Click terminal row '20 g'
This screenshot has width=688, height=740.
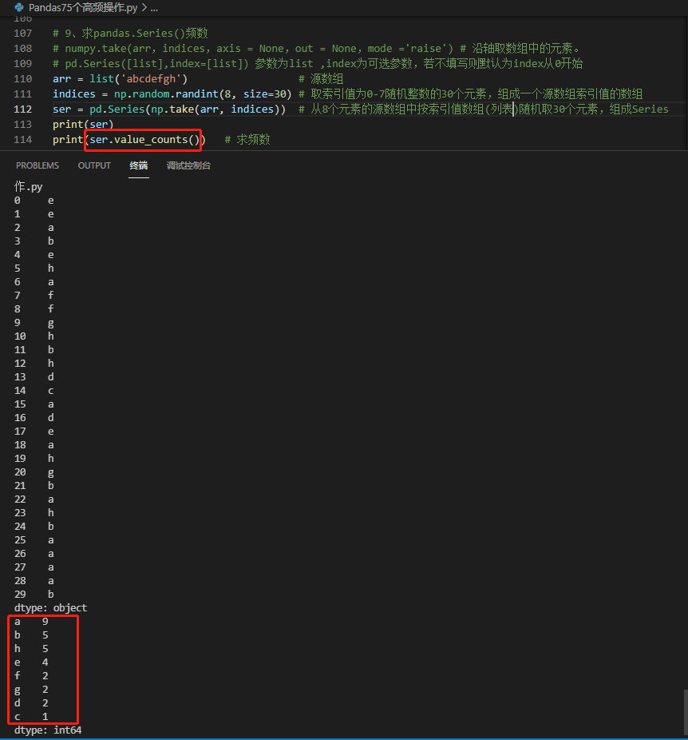tap(34, 472)
